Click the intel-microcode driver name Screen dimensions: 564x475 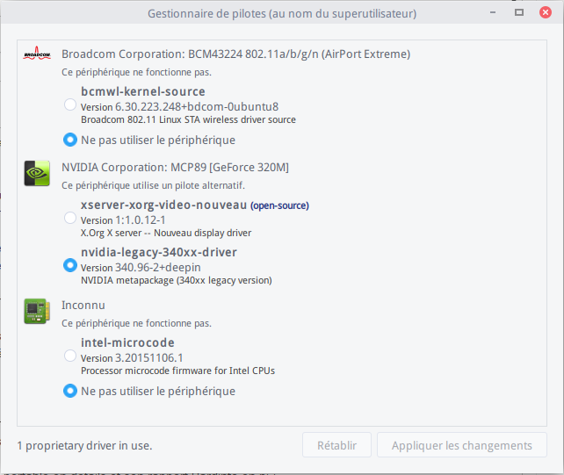(127, 342)
